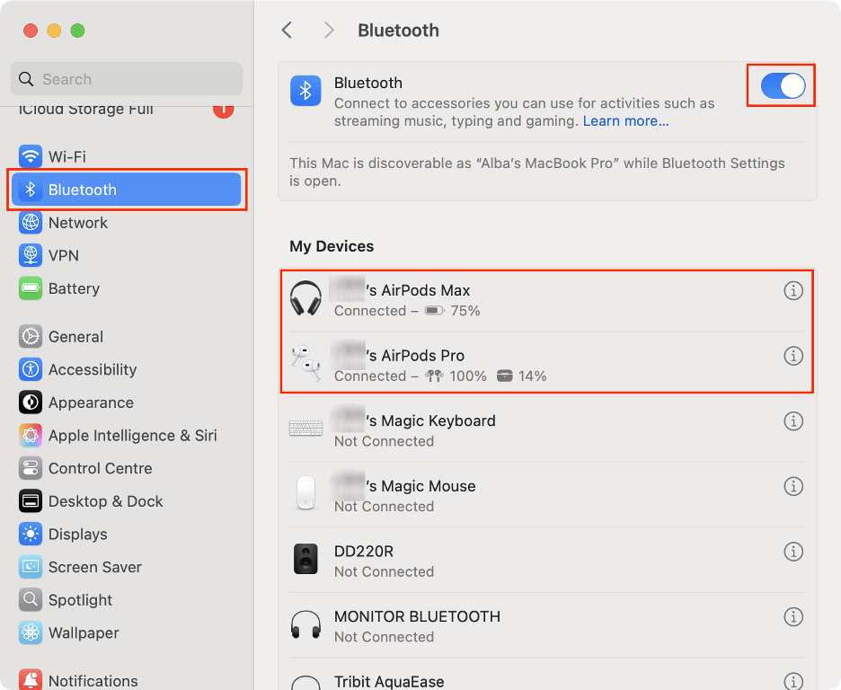The height and width of the screenshot is (690, 841).
Task: Show info for AirPods Max
Action: click(793, 290)
